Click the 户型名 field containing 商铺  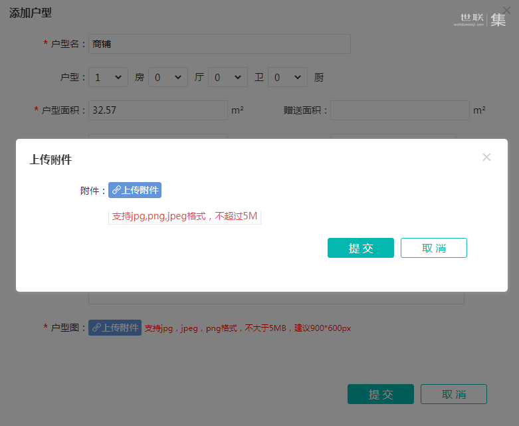[x=219, y=44]
